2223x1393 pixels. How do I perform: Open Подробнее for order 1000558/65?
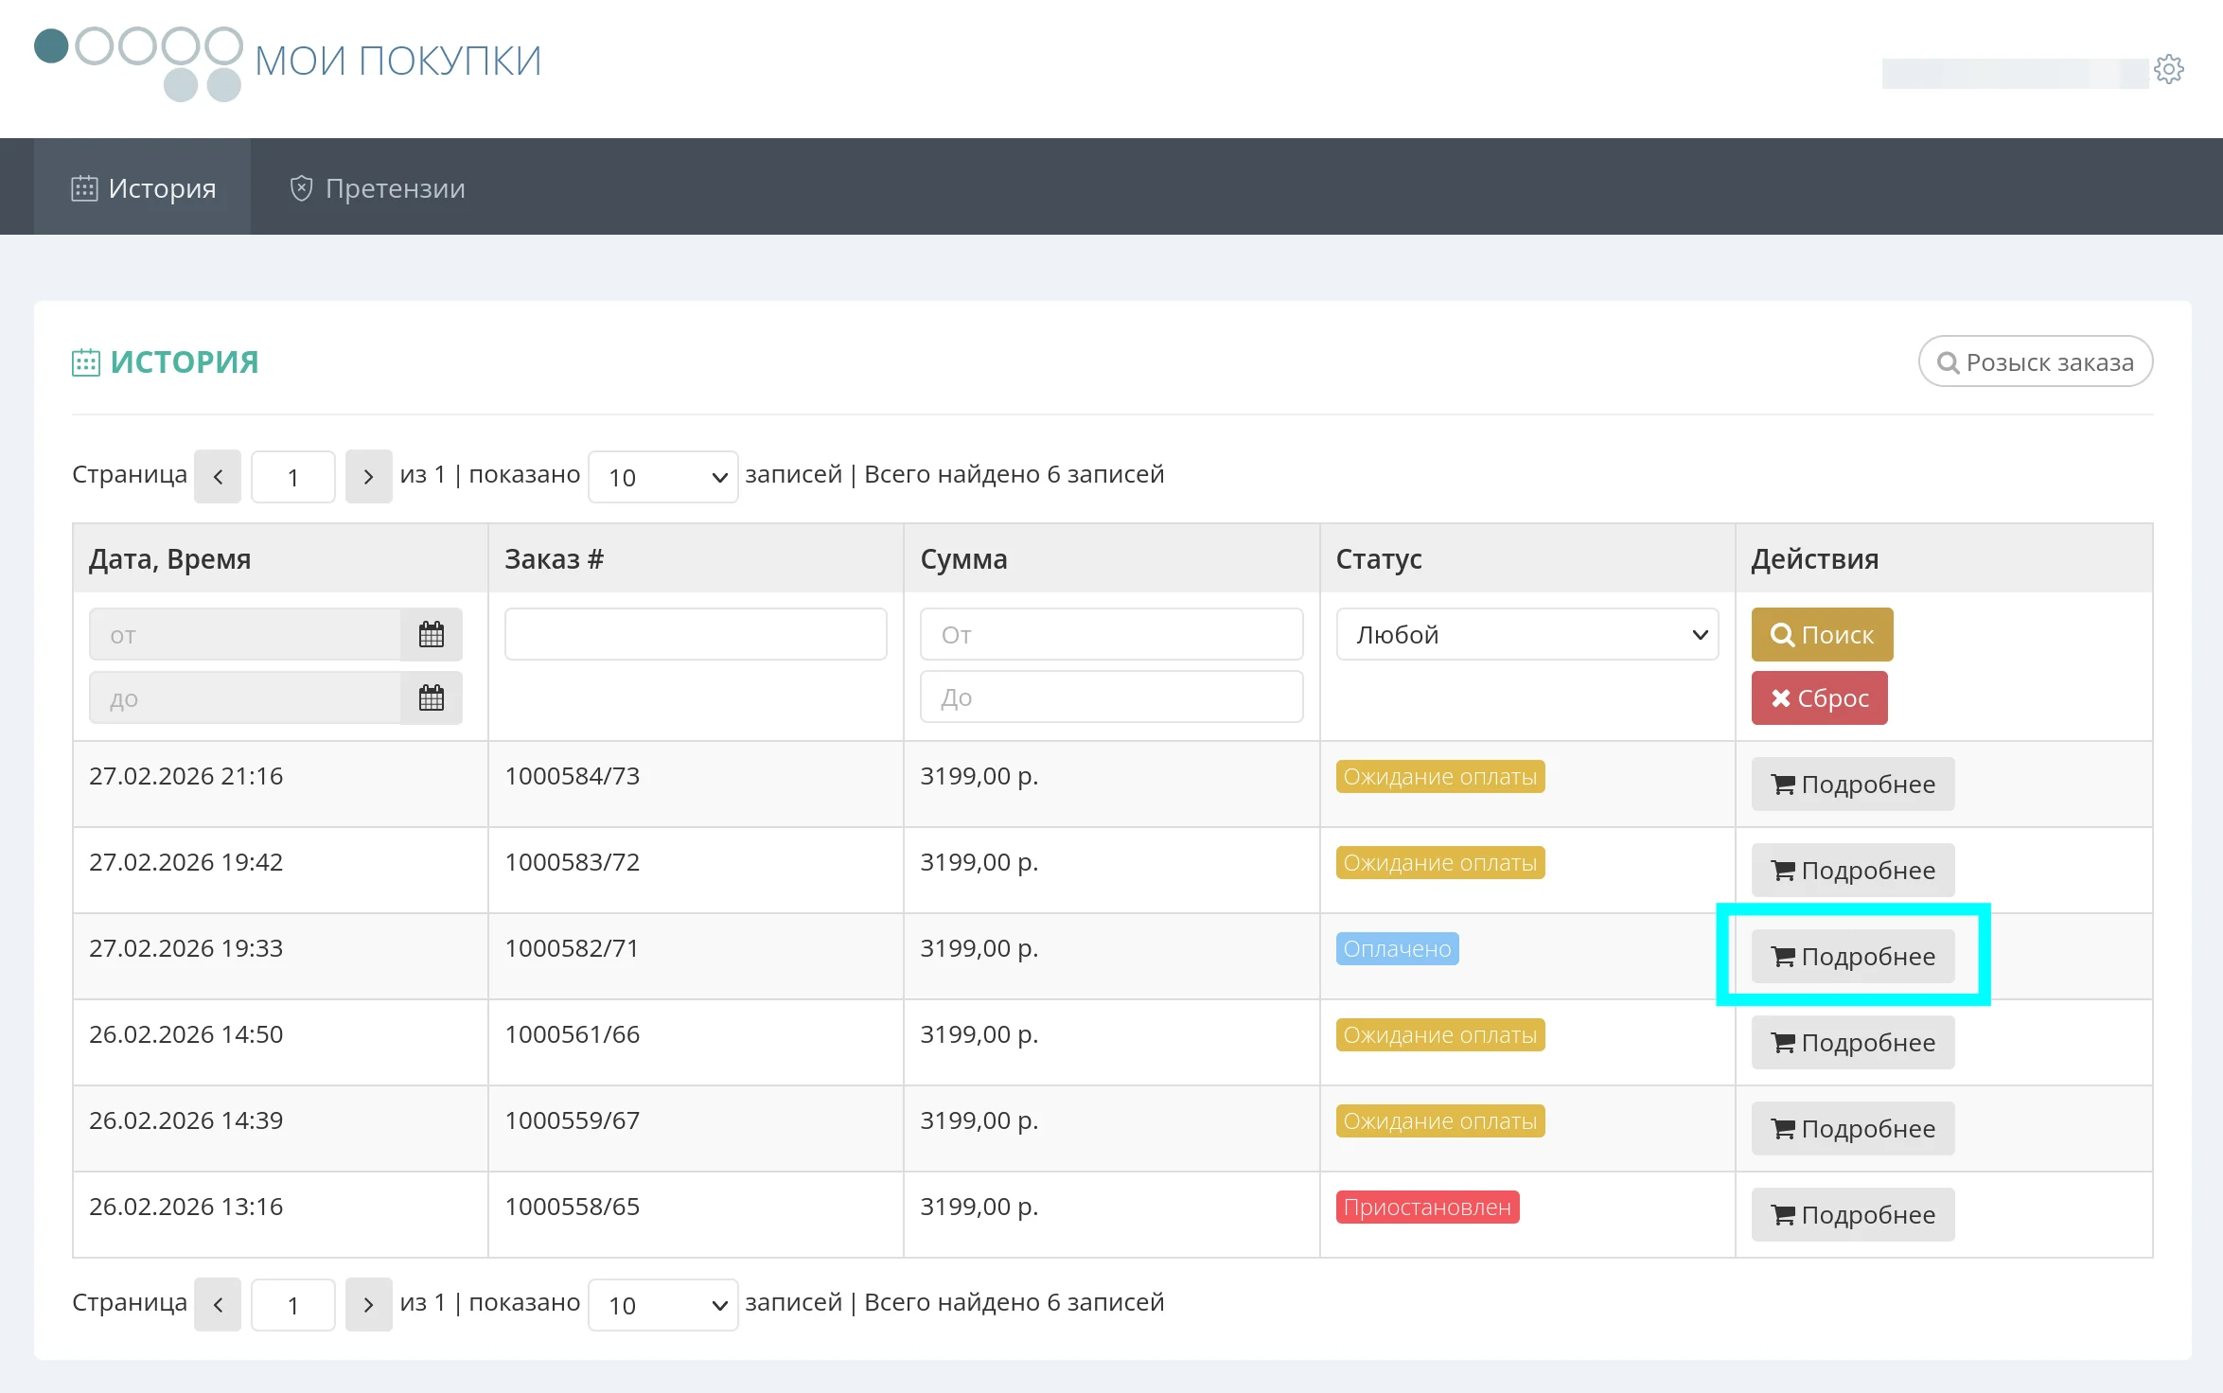tap(1852, 1215)
